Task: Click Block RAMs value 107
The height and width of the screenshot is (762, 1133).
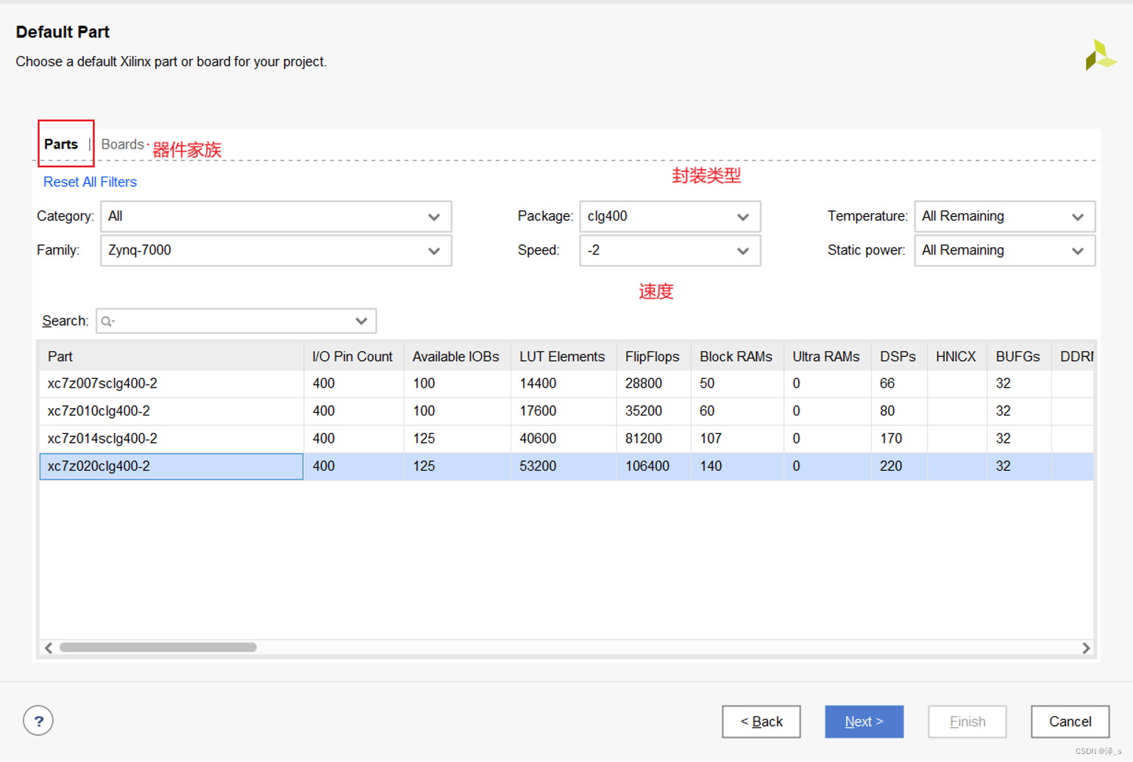Action: pyautogui.click(x=711, y=439)
